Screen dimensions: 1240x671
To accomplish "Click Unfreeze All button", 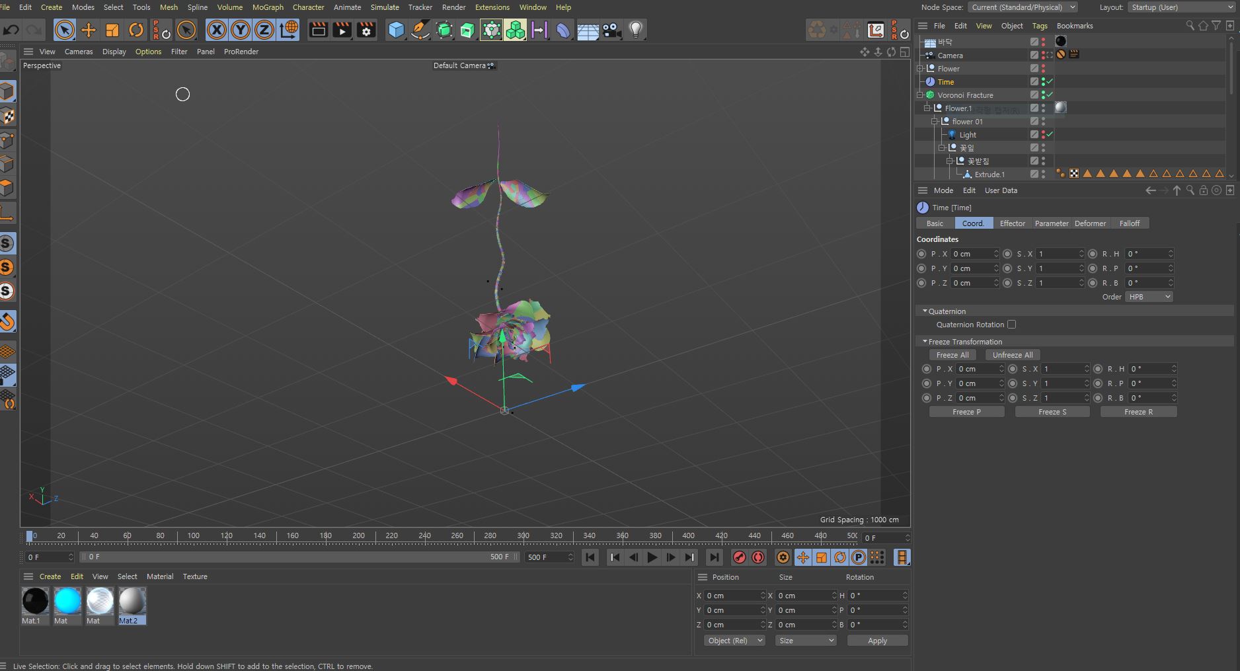I will pyautogui.click(x=1012, y=355).
